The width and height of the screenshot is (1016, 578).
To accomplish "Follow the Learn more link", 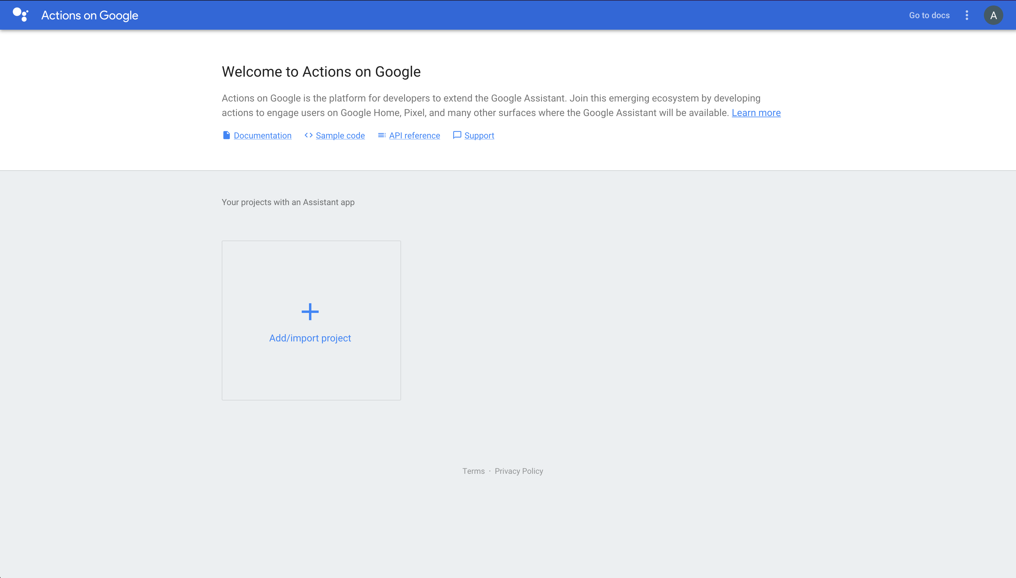I will [x=756, y=113].
